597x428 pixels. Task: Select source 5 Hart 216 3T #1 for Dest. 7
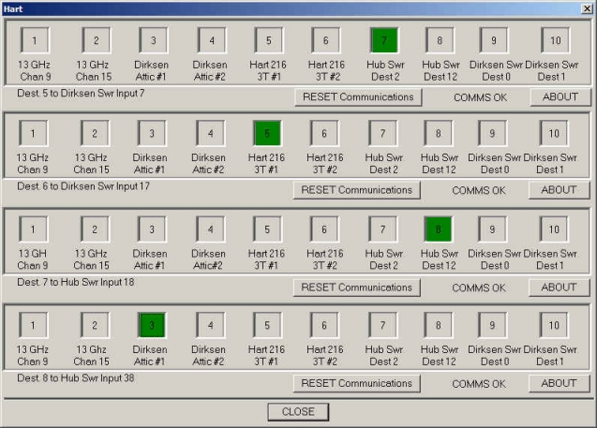pyautogui.click(x=267, y=229)
